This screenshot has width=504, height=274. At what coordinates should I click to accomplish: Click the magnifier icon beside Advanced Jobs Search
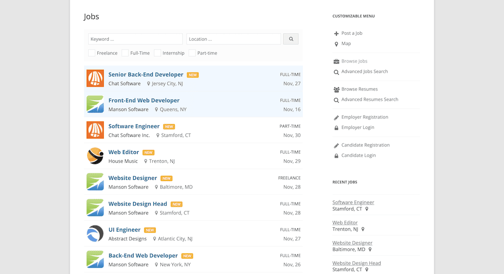336,72
